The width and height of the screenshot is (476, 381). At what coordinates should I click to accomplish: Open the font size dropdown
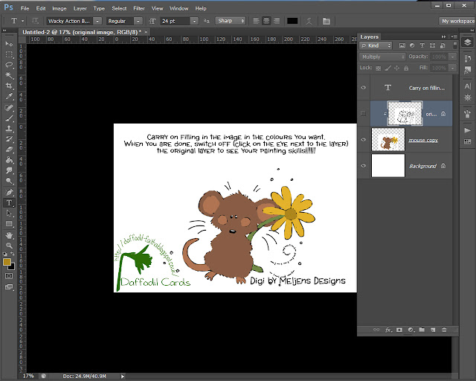tap(194, 21)
